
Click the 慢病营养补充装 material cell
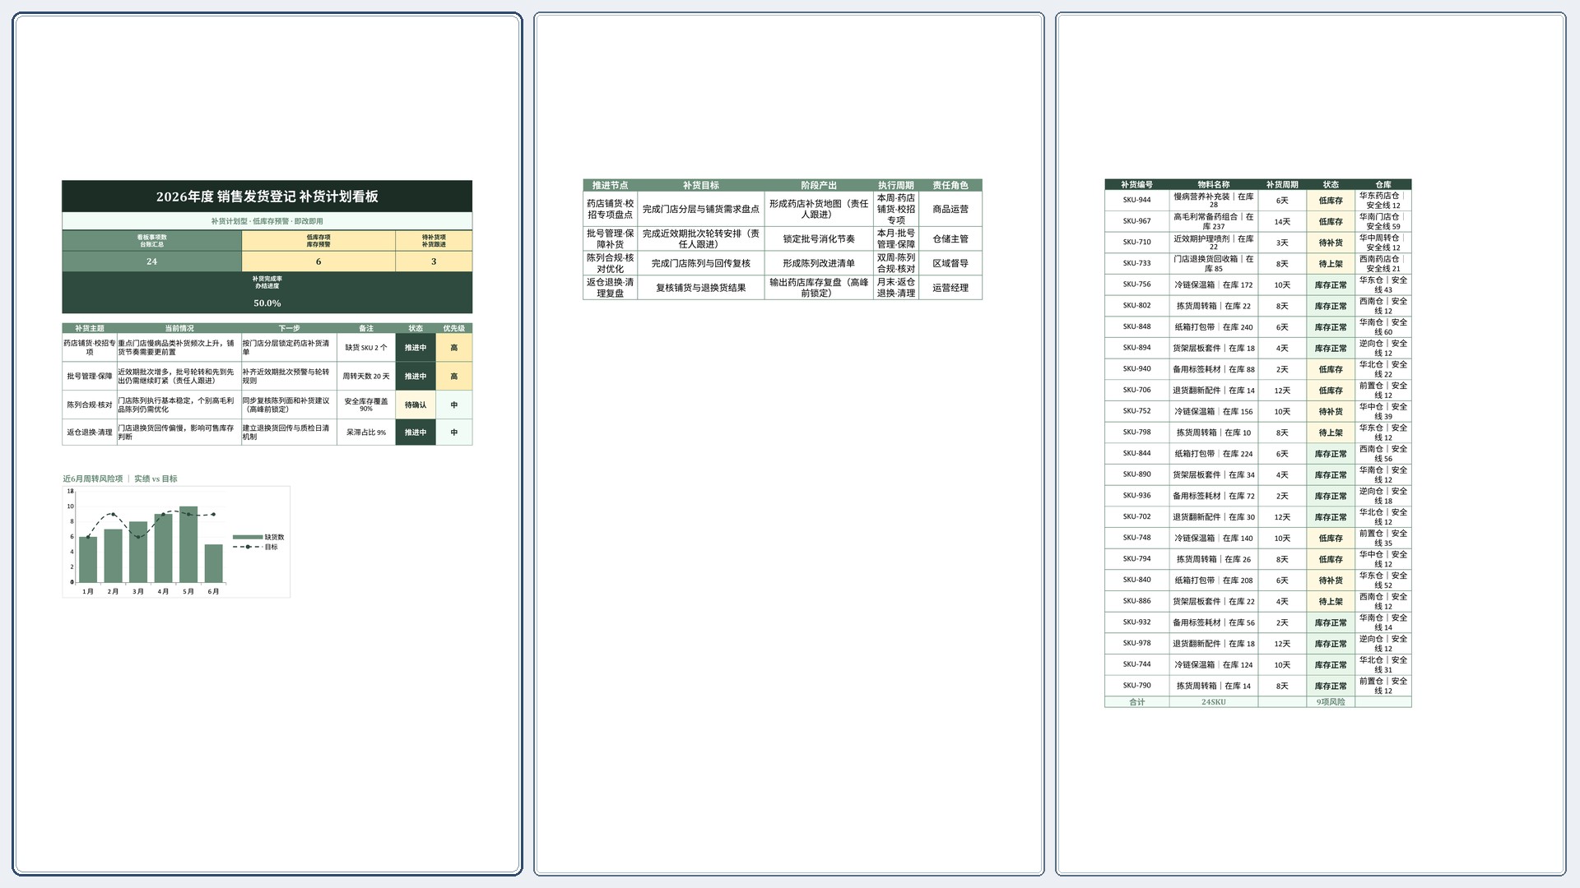coord(1214,200)
